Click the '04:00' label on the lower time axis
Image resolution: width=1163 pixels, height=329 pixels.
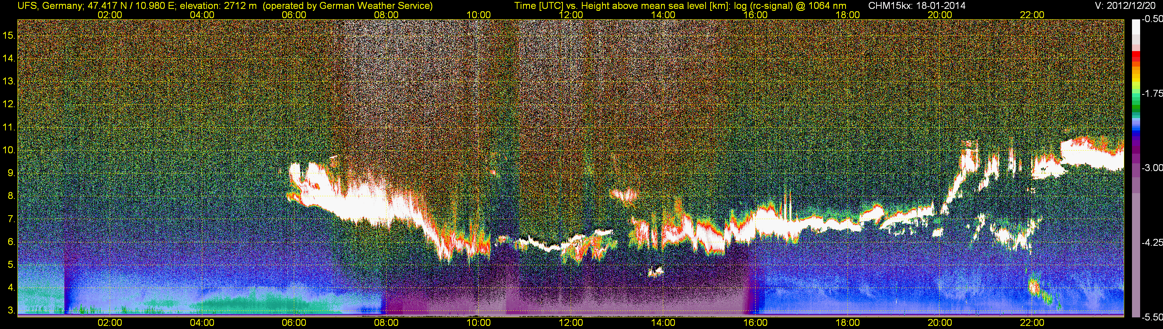pos(202,323)
